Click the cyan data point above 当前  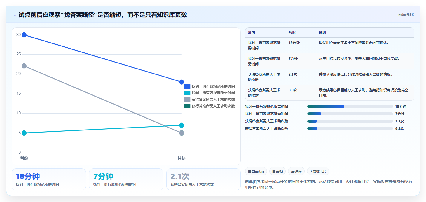24,133
